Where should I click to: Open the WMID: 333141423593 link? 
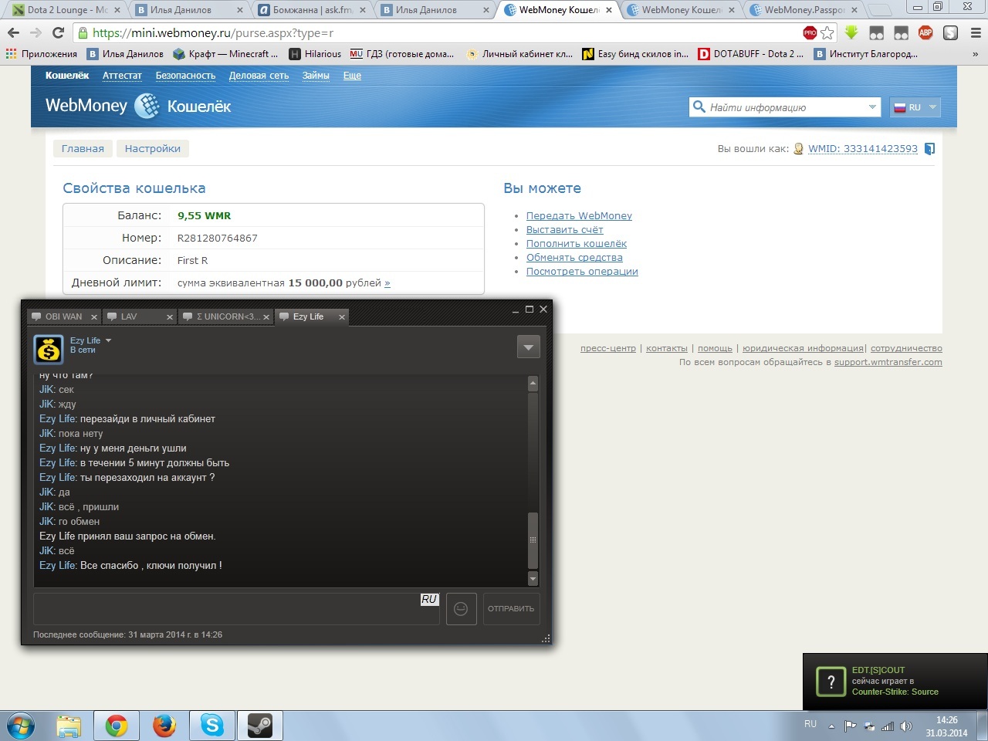point(863,149)
